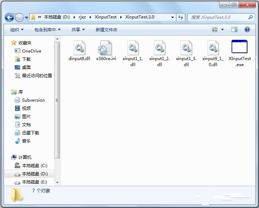Open the help question mark icon
The width and height of the screenshot is (259, 208).
pos(247,30)
